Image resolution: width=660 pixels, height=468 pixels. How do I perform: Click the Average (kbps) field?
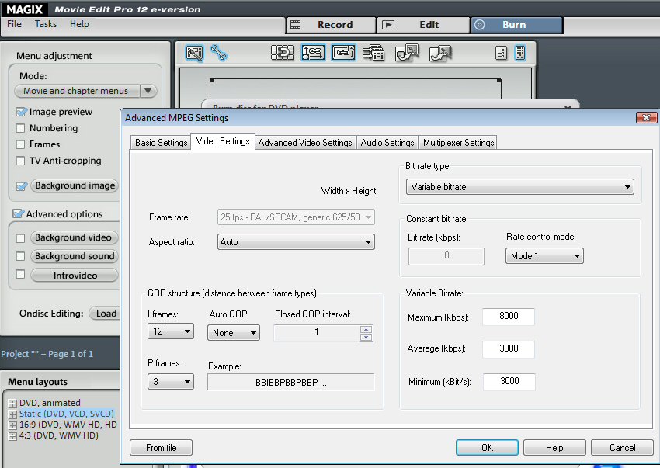pyautogui.click(x=509, y=349)
